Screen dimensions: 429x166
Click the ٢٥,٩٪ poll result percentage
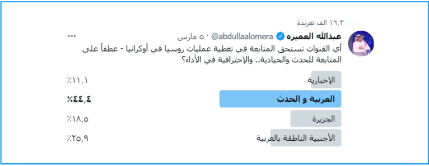[x=78, y=138]
